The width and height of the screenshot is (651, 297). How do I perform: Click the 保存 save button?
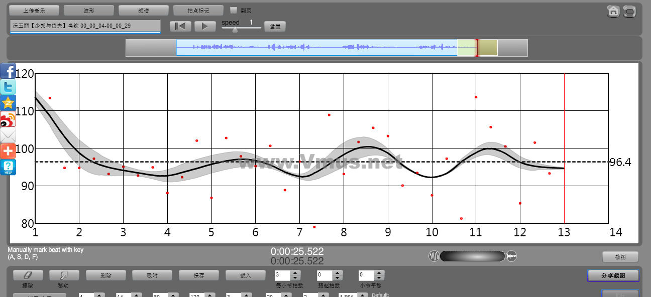click(199, 275)
